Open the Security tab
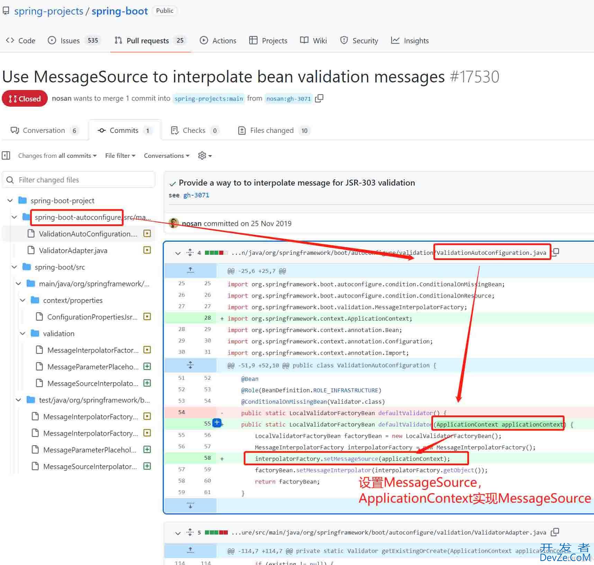This screenshot has width=594, height=565. click(x=359, y=41)
